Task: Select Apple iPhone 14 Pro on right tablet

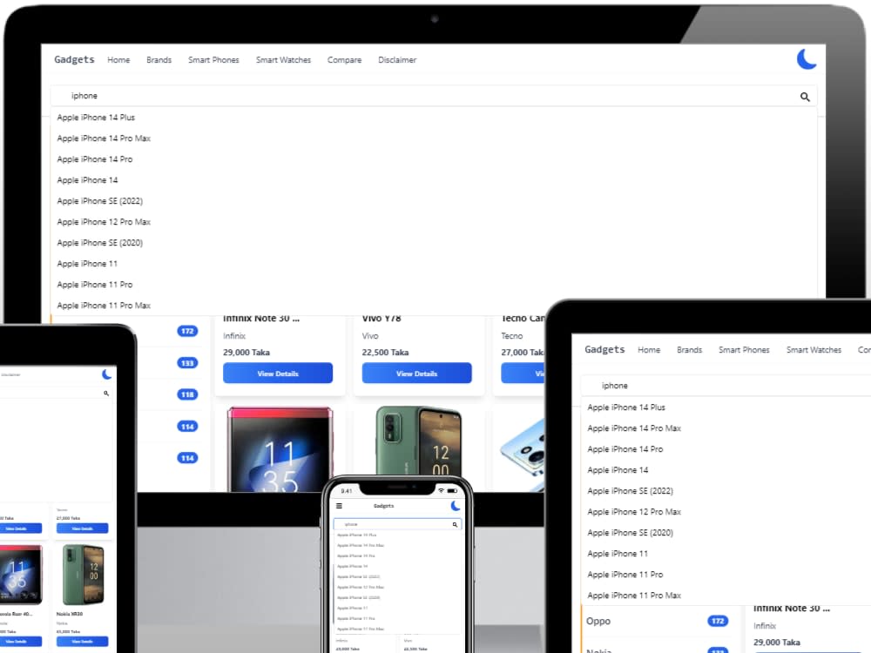Action: click(x=625, y=449)
